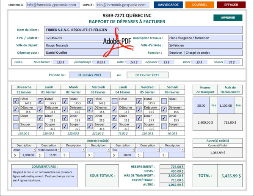Click the orange COURRIEL button
The image size is (254, 196).
[x=199, y=5]
